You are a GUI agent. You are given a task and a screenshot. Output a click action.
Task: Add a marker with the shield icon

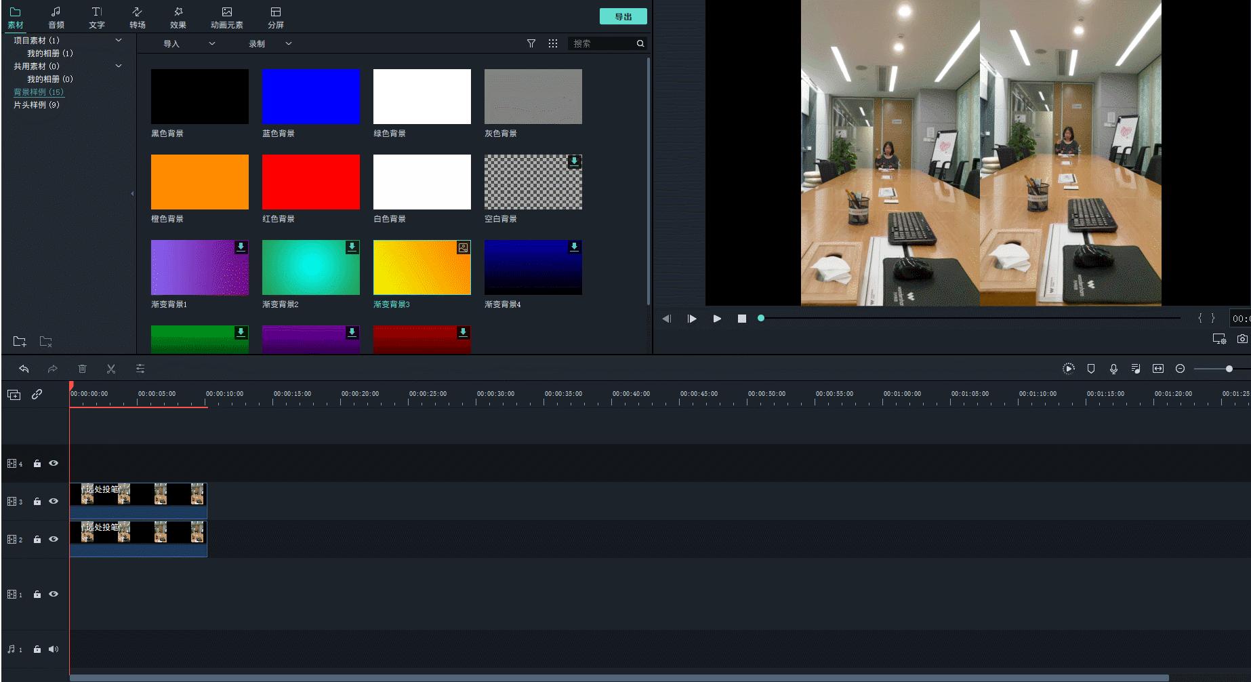tap(1091, 369)
